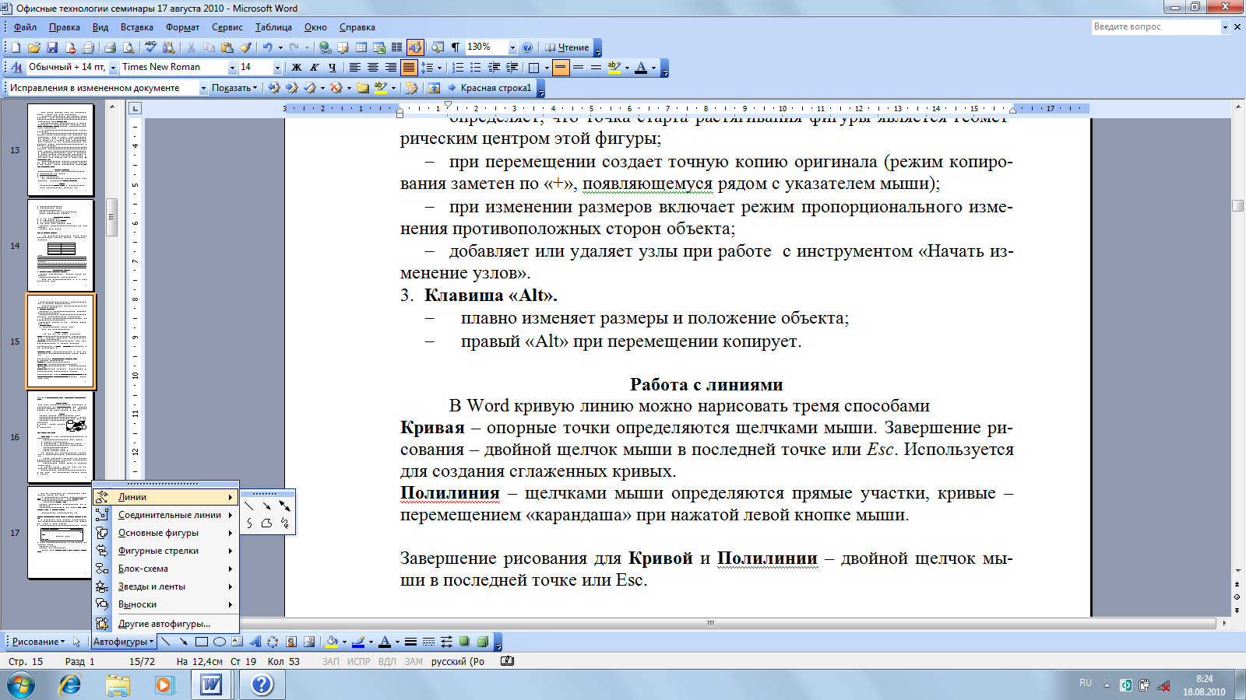Select page 13 thumbnail

click(x=61, y=150)
